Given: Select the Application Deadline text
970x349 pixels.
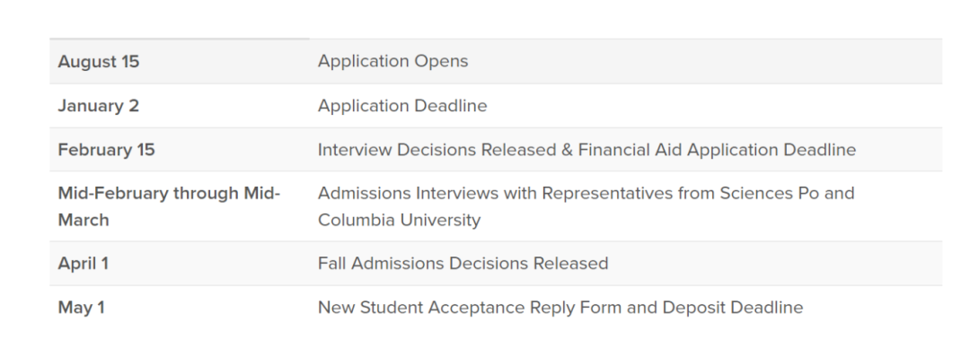Looking at the screenshot, I should 402,106.
